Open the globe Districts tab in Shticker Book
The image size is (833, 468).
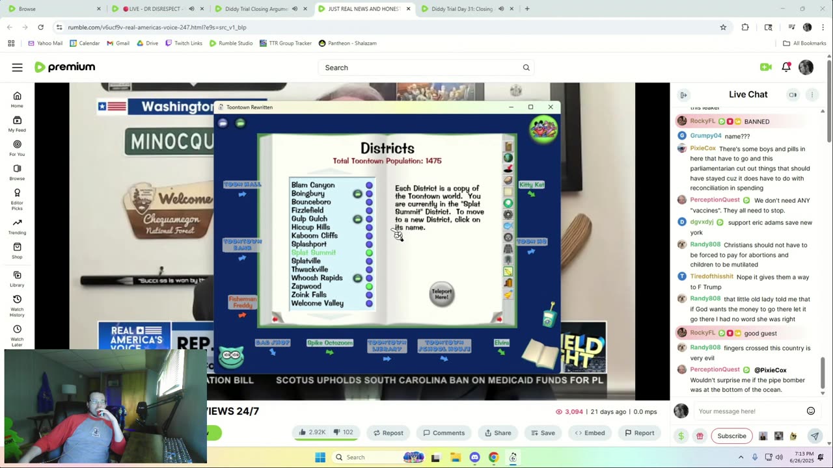(x=508, y=158)
